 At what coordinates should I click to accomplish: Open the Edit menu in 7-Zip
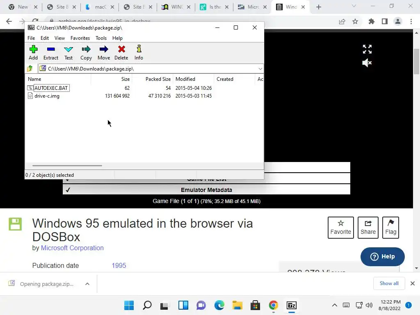(44, 38)
